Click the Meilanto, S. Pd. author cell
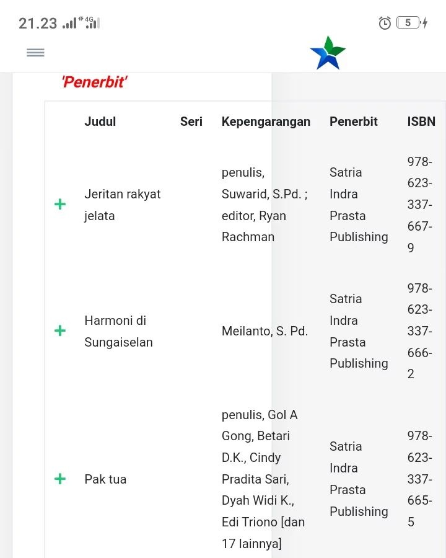446x558 pixels. [x=265, y=331]
